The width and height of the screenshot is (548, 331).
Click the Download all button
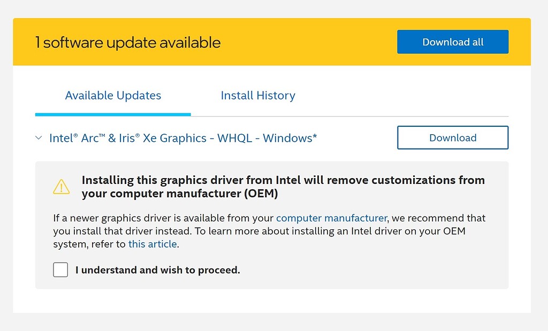[x=452, y=42]
